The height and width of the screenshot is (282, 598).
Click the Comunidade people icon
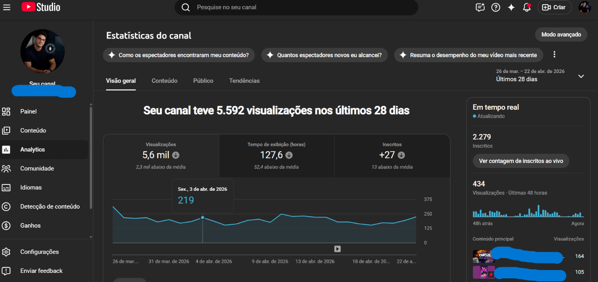click(x=6, y=168)
